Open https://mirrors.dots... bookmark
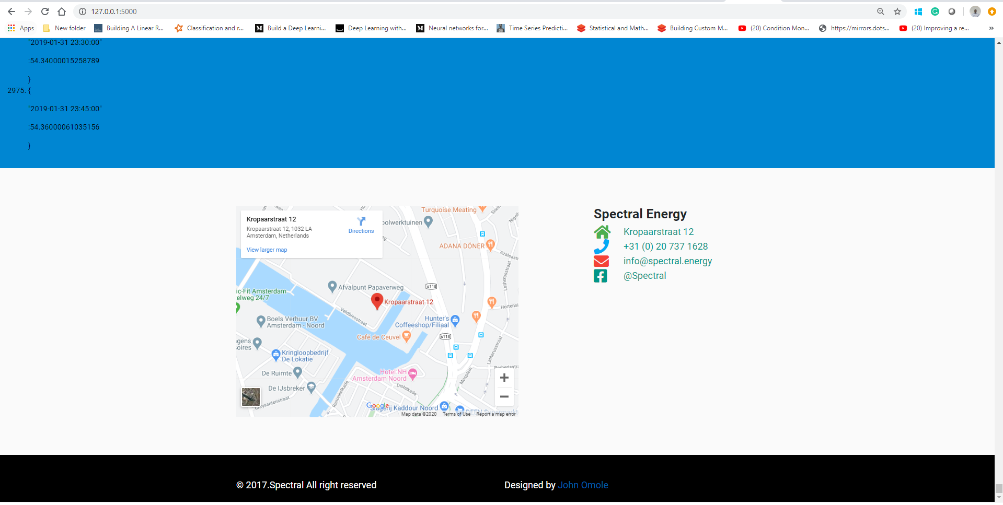1003x505 pixels. point(854,28)
